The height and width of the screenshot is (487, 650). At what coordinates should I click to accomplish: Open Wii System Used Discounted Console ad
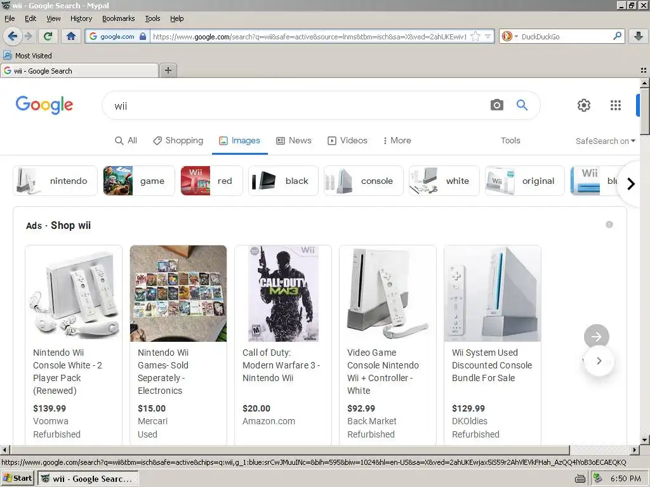493,344
